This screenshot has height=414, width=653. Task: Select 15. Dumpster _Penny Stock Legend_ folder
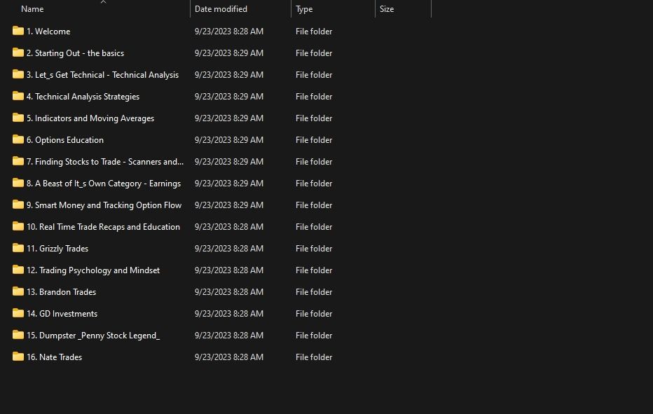pyautogui.click(x=92, y=336)
